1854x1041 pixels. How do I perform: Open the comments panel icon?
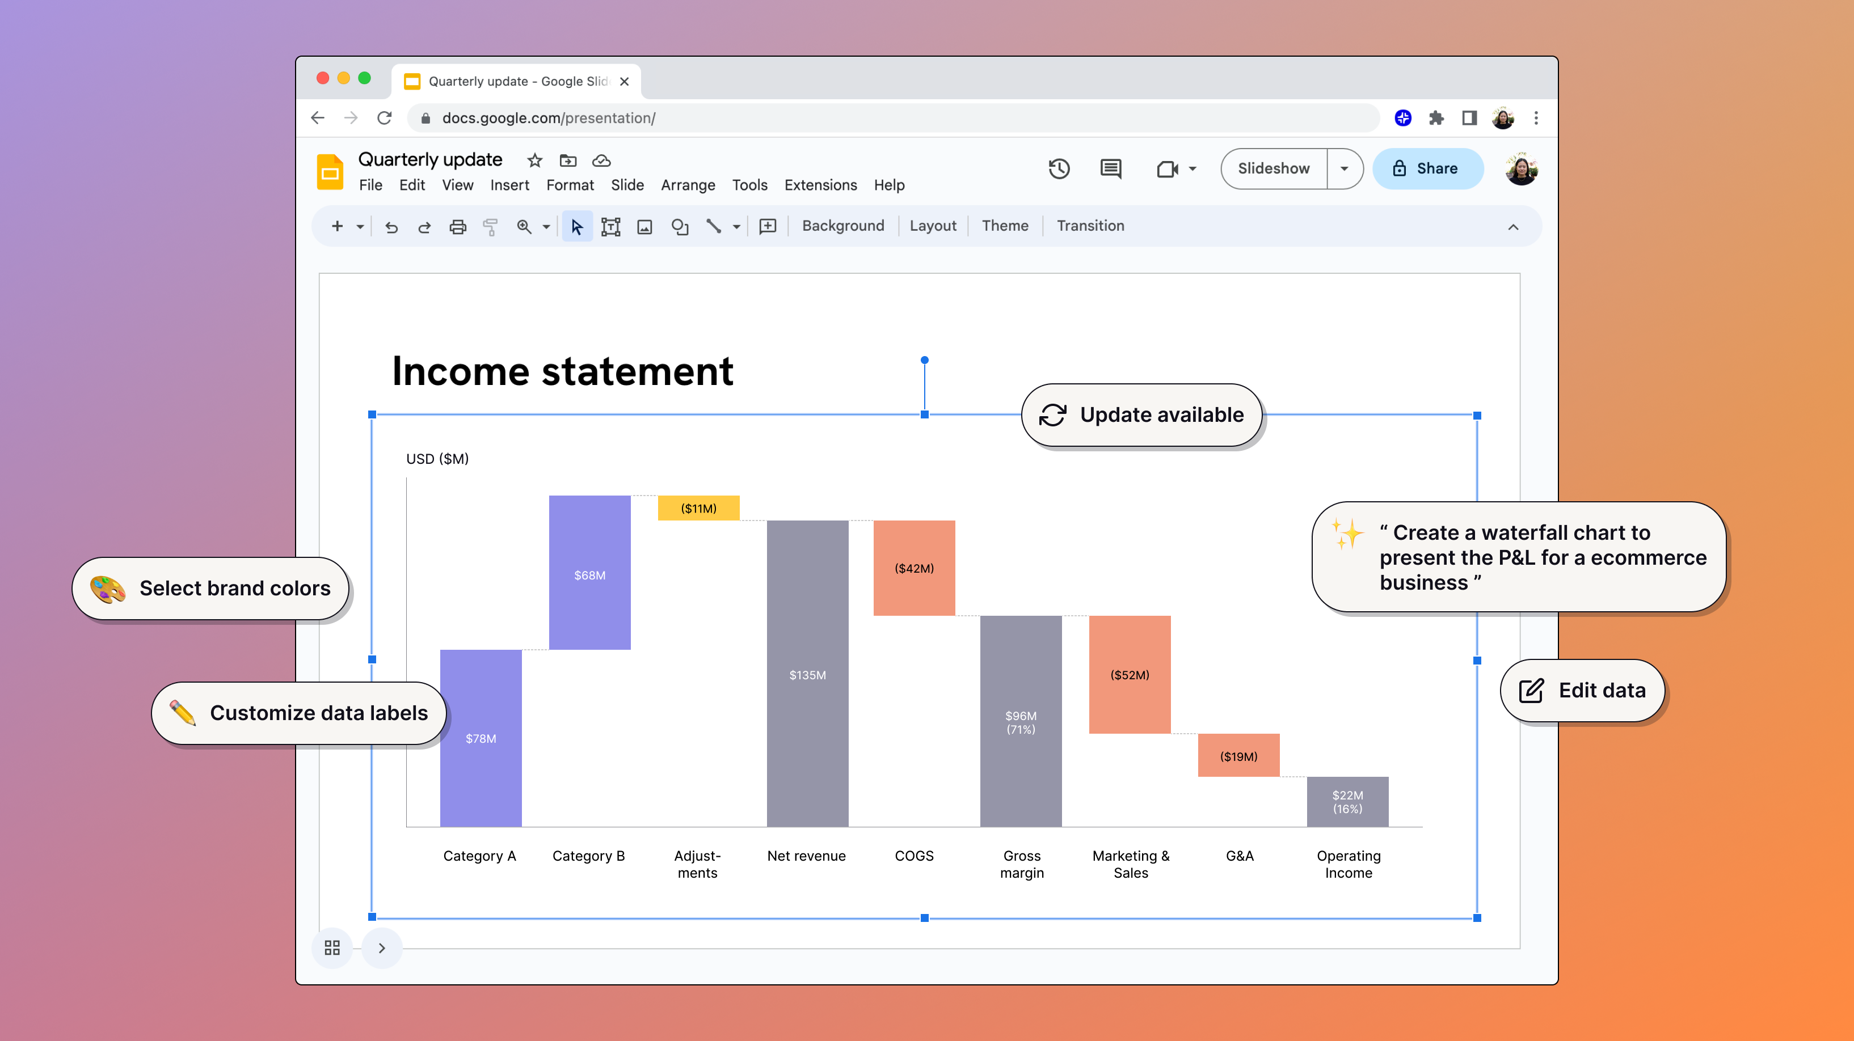point(1111,169)
